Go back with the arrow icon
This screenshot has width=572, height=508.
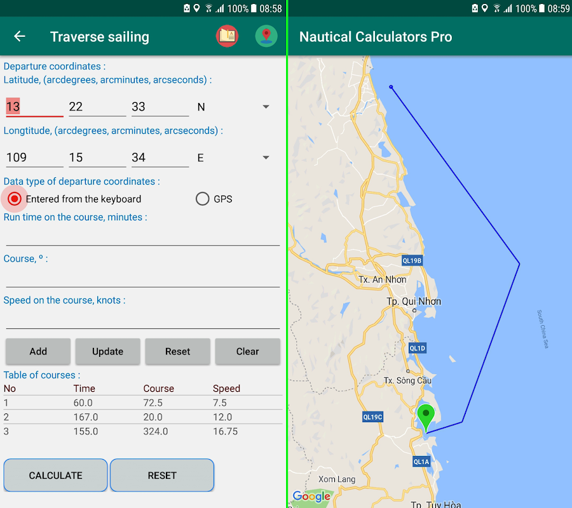(20, 36)
